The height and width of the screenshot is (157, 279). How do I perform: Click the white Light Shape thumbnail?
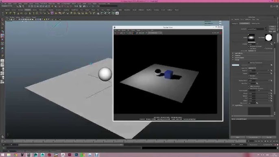[x=269, y=37]
